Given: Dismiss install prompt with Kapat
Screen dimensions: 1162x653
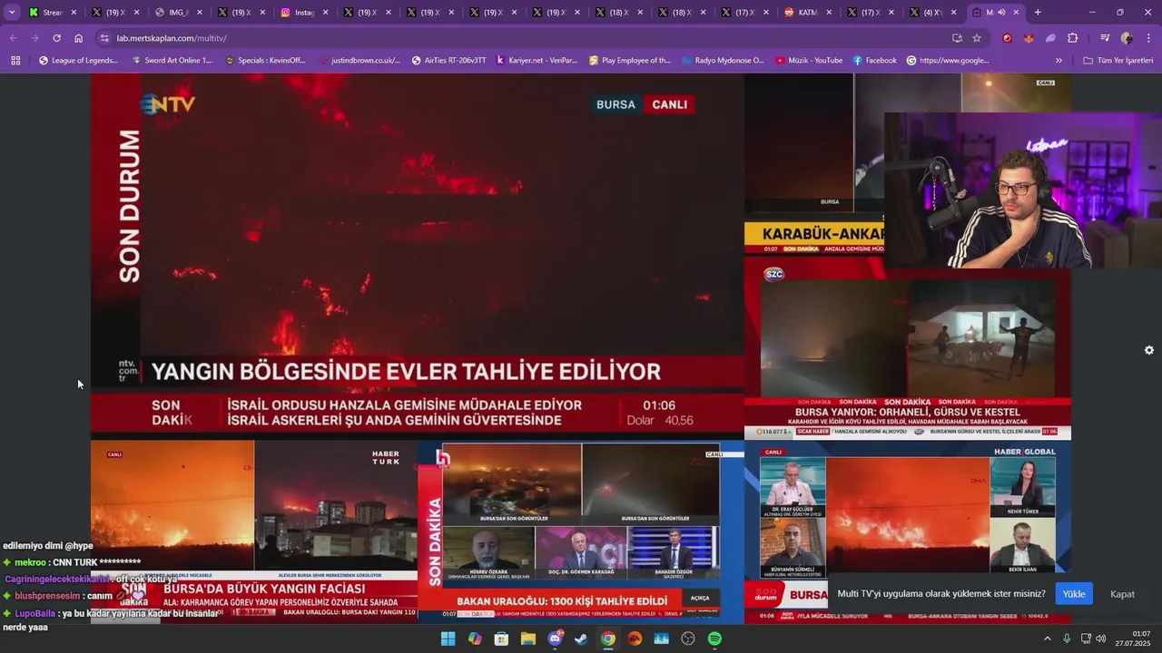Looking at the screenshot, I should (x=1122, y=594).
